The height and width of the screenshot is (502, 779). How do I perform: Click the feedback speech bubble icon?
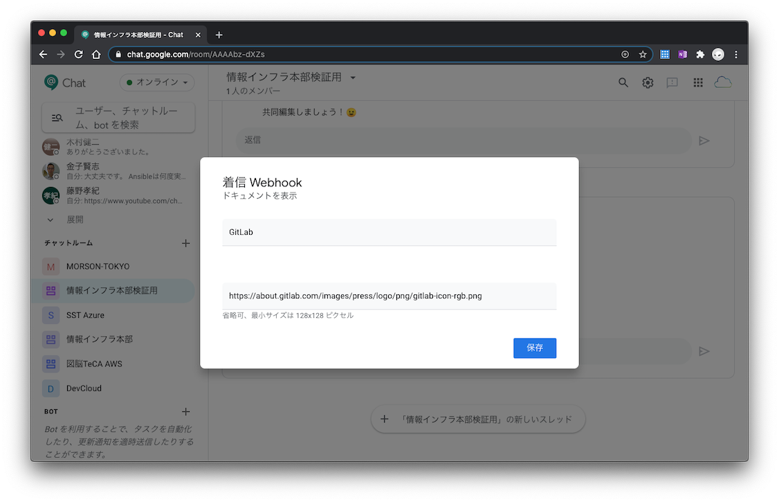672,82
